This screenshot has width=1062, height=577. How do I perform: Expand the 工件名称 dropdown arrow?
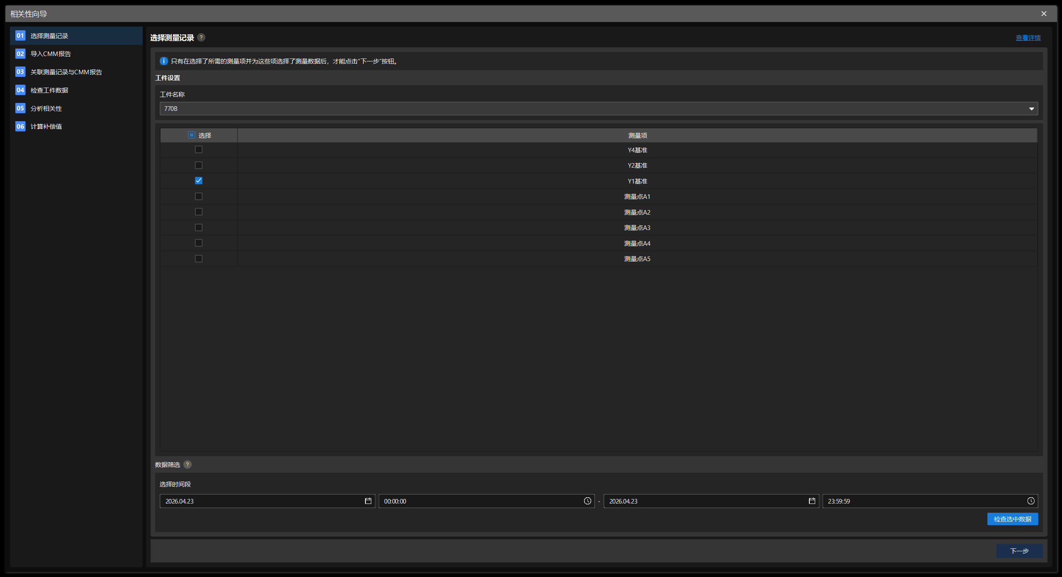[1031, 109]
